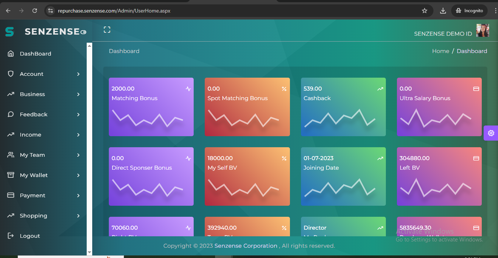This screenshot has height=258, width=498.
Task: Click the Incognito profile button
Action: (470, 11)
